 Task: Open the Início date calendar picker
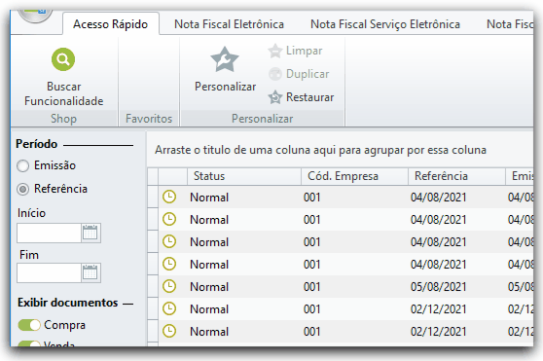90,233
